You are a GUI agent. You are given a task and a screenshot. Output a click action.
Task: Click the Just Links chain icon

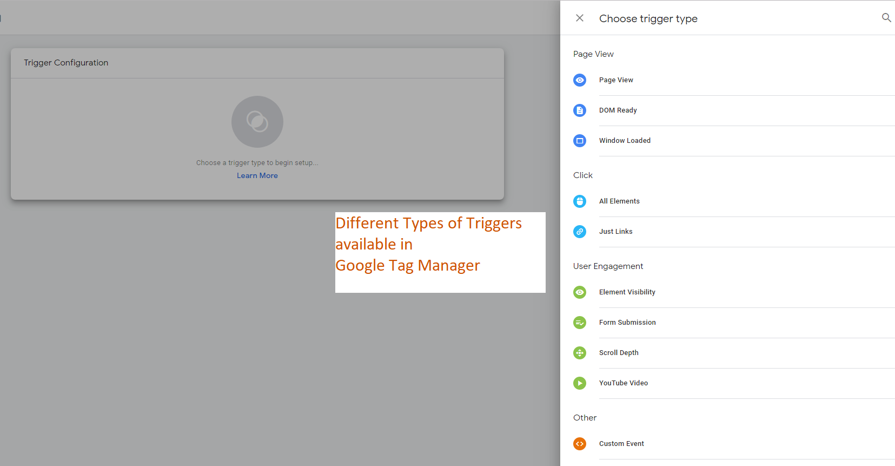580,232
